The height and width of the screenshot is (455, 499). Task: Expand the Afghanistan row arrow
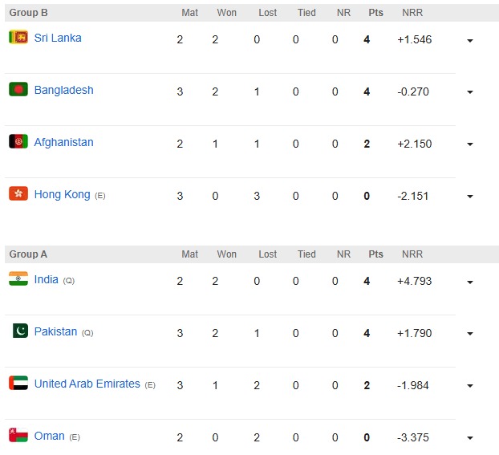[469, 144]
